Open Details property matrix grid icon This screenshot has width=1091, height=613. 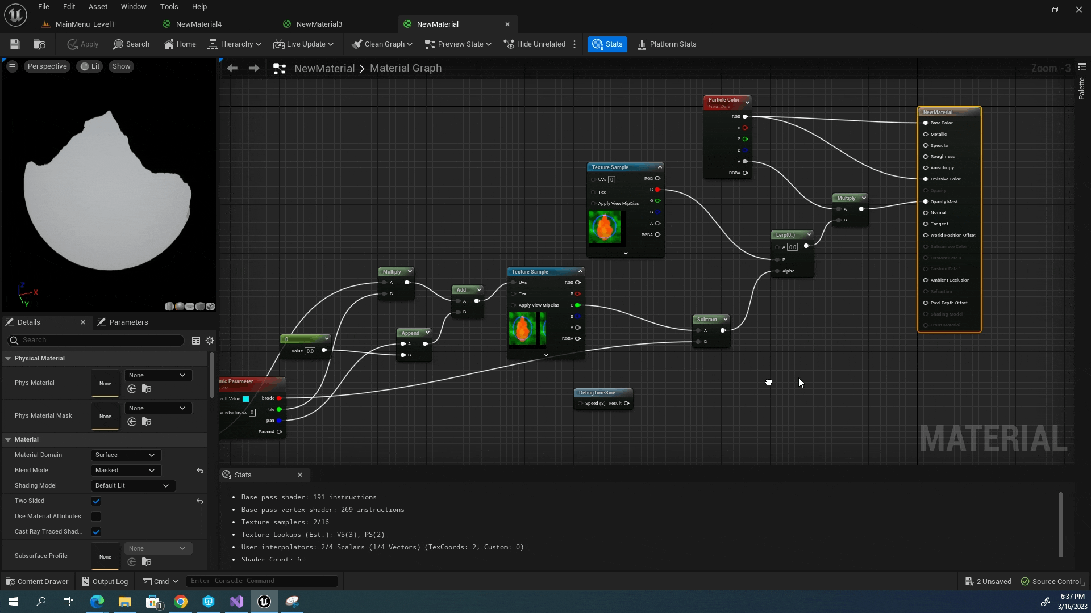[x=196, y=341]
